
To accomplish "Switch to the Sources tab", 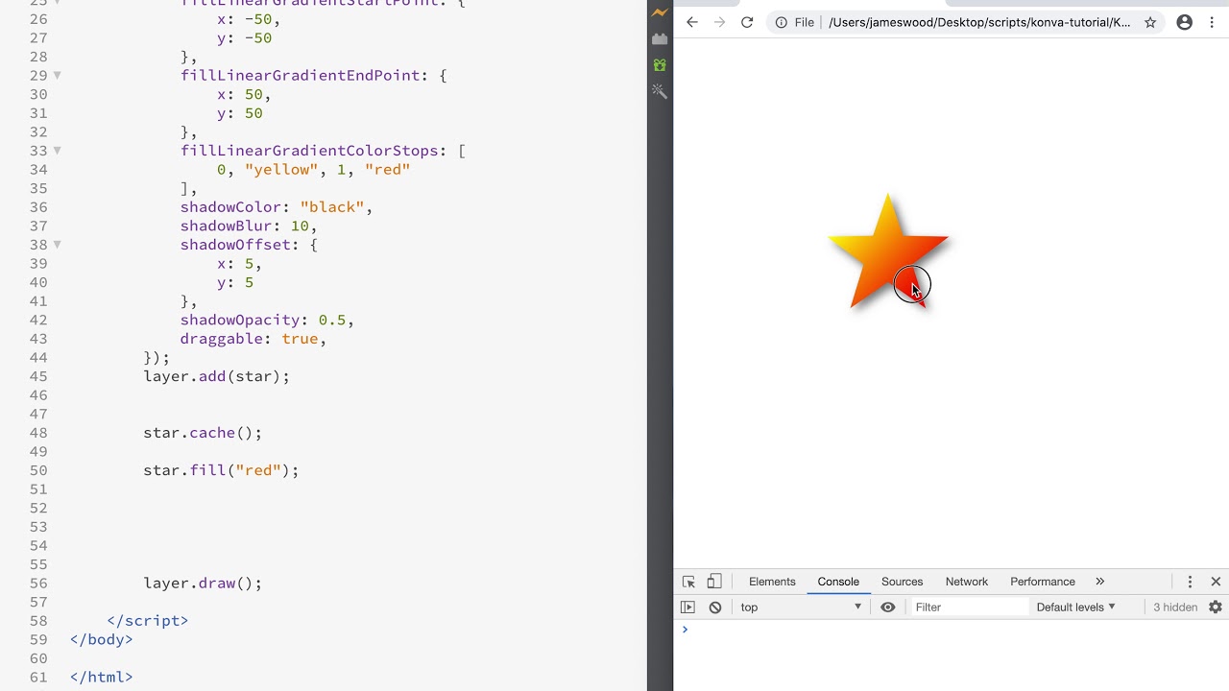I will click(902, 582).
